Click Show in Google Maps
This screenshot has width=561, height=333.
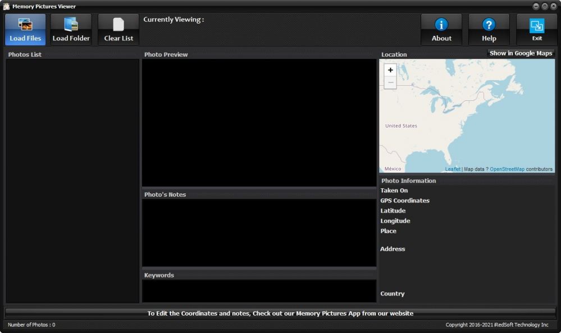click(521, 53)
